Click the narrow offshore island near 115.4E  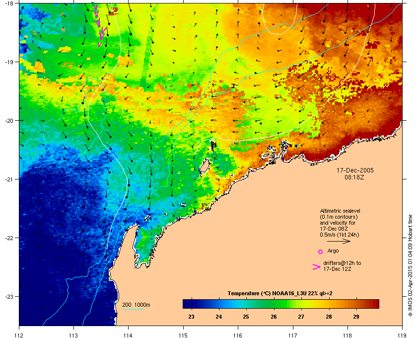click(x=204, y=168)
